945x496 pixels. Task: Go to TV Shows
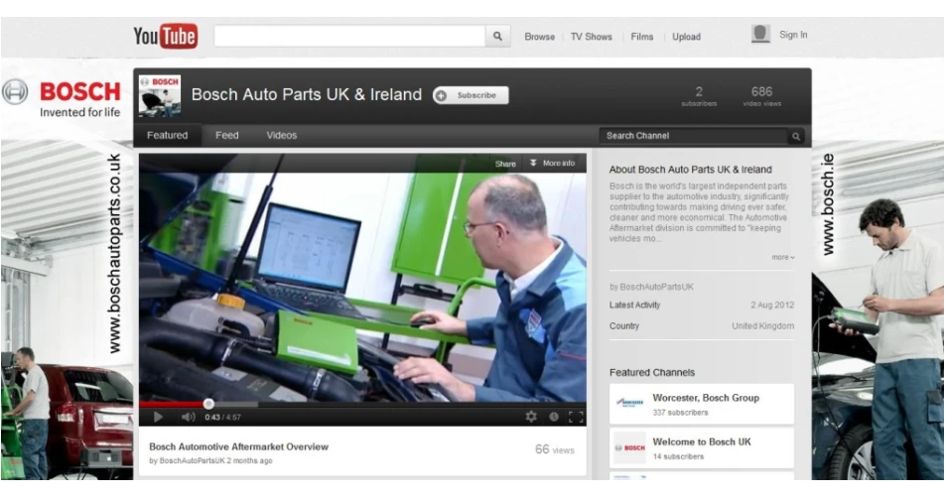pos(592,37)
